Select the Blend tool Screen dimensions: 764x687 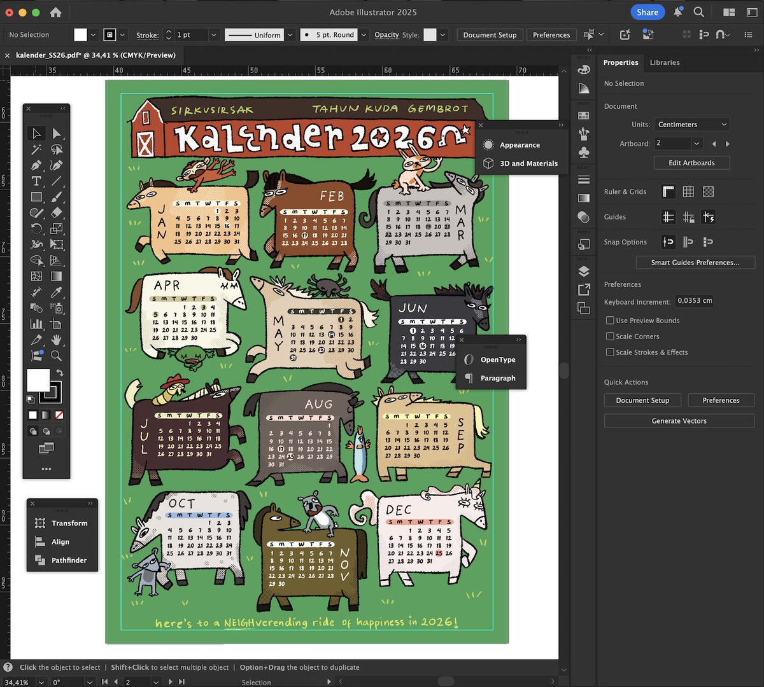[x=37, y=309]
